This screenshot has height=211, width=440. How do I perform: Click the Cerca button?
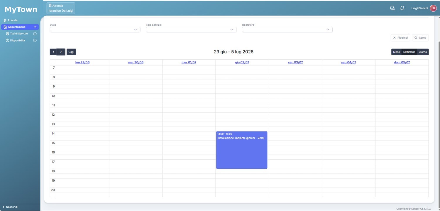coord(420,38)
